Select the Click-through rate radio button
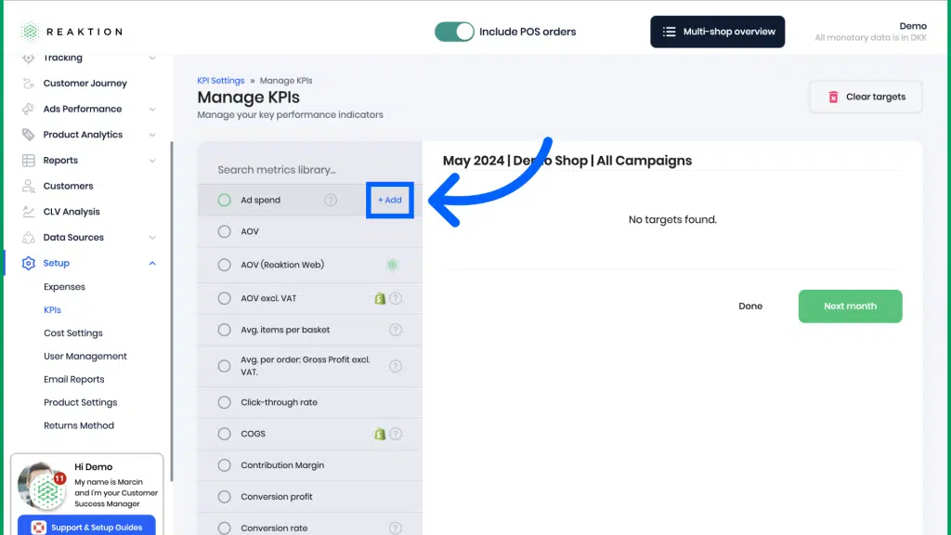Screen dimensions: 951x535 click(x=225, y=402)
